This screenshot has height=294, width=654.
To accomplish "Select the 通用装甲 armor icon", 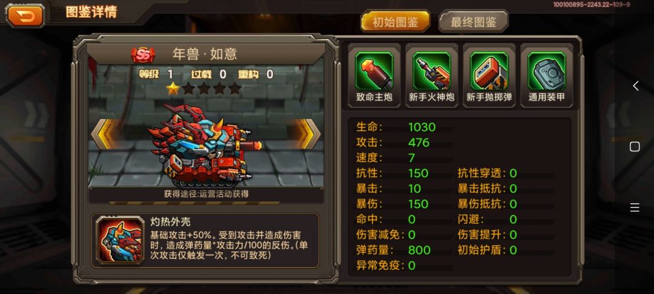I will [546, 71].
